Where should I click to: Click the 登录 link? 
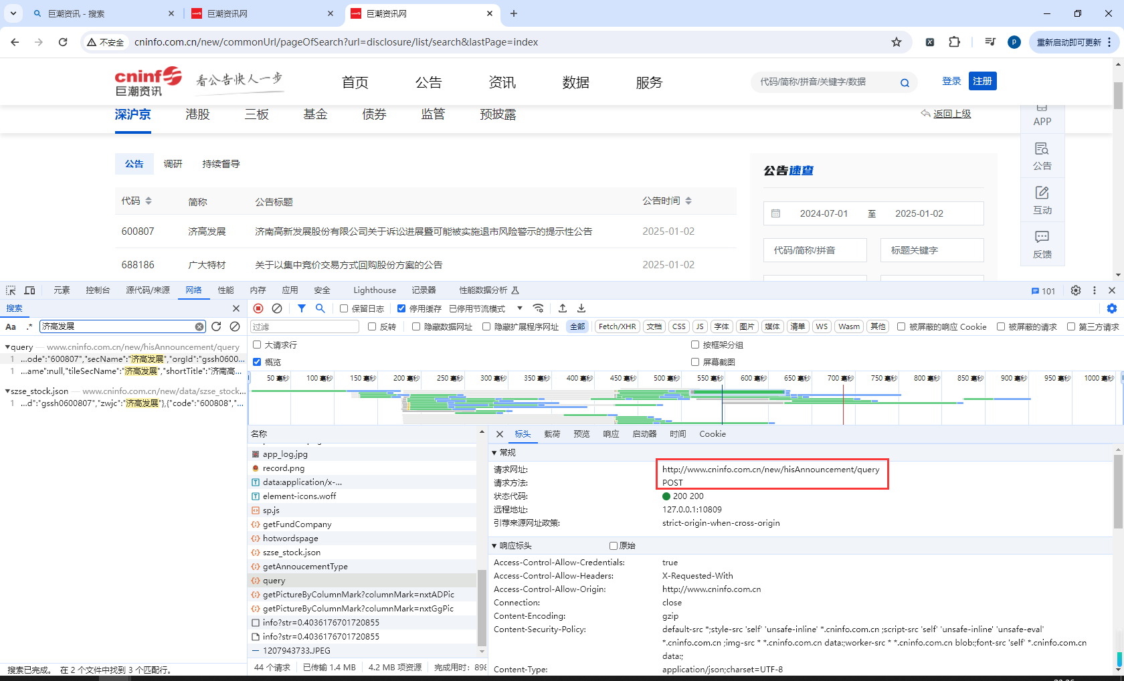coord(951,81)
